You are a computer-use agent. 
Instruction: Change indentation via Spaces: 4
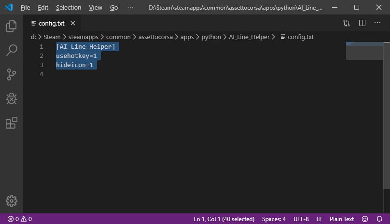coord(274,219)
